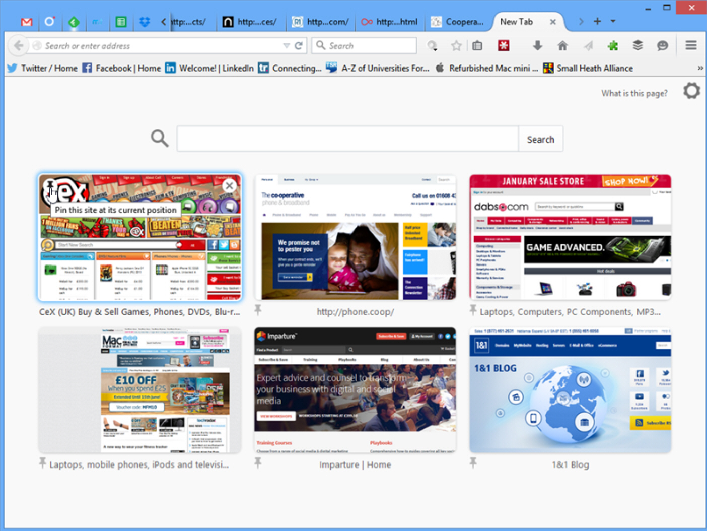Click the page Search button
The height and width of the screenshot is (531, 707).
tap(541, 139)
